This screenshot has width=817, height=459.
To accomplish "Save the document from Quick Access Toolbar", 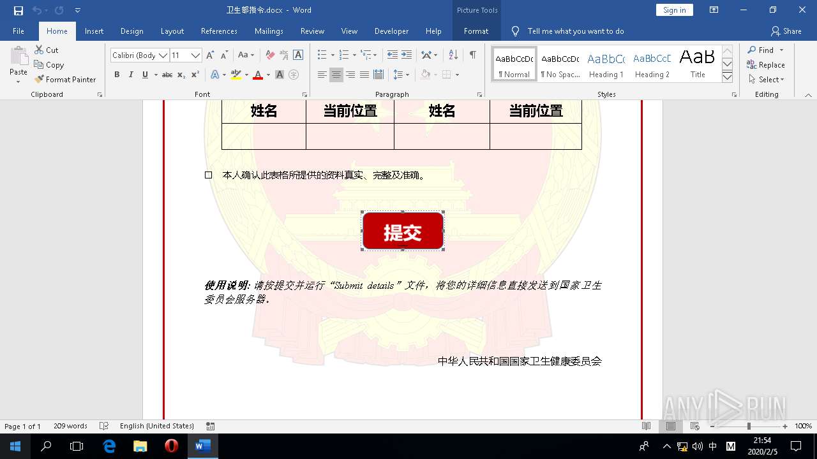I will [18, 10].
